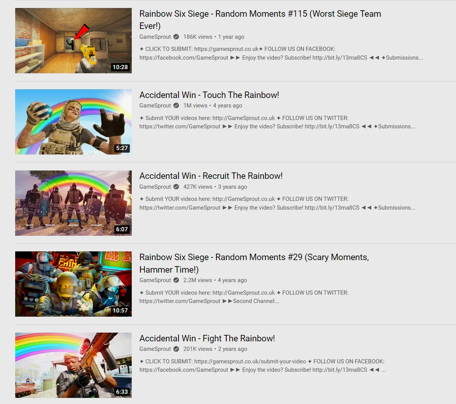The image size is (456, 404).
Task: Click description of Recruit The Rainbow video
Action: coord(277,203)
